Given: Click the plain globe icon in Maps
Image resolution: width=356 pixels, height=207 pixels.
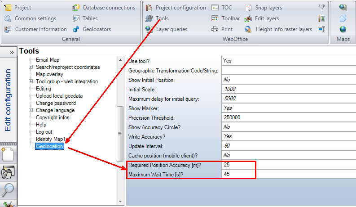Looking at the screenshot, I should click(x=343, y=29).
